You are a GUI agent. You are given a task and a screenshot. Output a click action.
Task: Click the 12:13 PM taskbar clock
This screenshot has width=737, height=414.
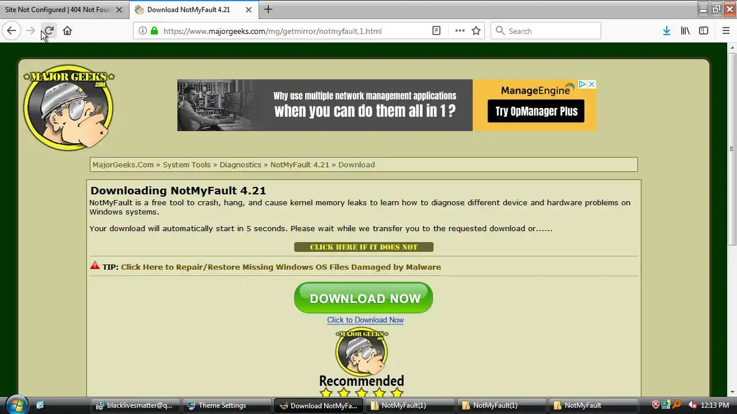pos(715,405)
